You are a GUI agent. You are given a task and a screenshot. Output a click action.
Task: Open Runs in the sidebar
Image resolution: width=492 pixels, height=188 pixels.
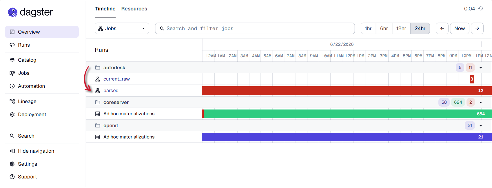click(x=24, y=45)
